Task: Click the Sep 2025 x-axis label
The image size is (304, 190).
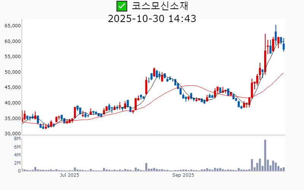Action: [183, 175]
